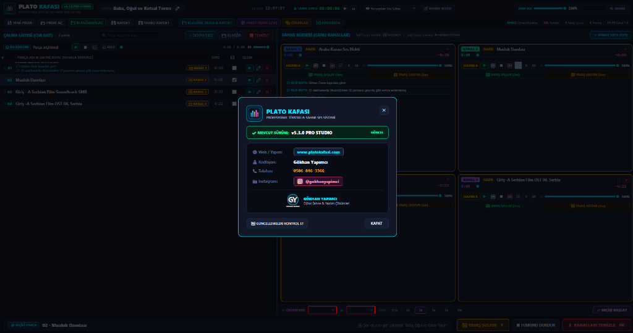Open Varsayılan Ses Çıkışı dropdown
The height and width of the screenshot is (333, 633).
click(x=389, y=8)
